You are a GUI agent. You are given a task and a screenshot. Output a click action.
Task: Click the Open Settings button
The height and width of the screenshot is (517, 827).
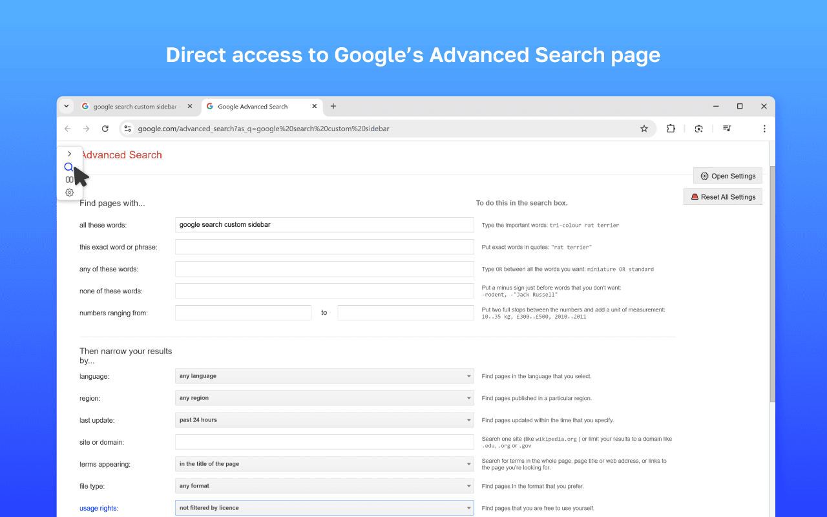728,176
